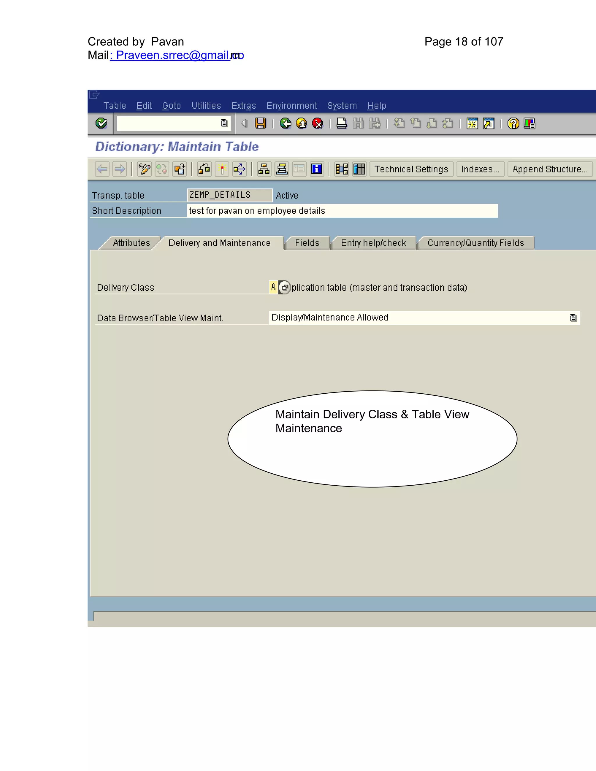Open the Utilities menu

[206, 106]
